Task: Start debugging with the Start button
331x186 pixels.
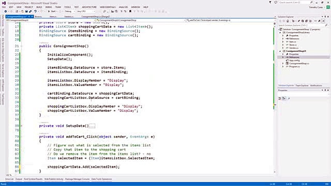Action: [x=52, y=11]
